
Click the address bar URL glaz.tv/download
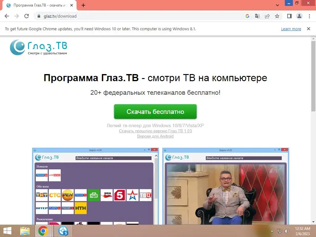click(x=60, y=16)
